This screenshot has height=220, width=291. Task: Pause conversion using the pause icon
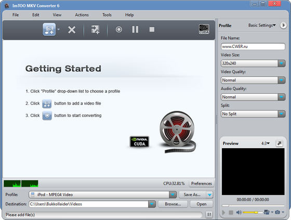point(135,29)
